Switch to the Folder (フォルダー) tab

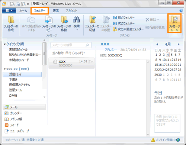click(39, 11)
